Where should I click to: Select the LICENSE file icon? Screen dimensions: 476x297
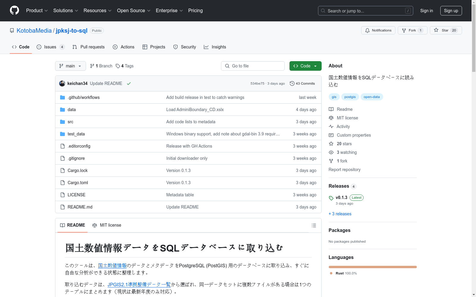(x=62, y=195)
